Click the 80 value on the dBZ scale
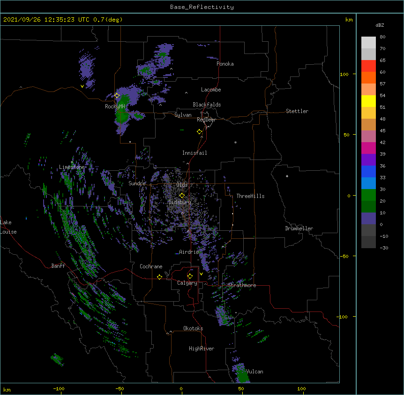 [x=382, y=37]
